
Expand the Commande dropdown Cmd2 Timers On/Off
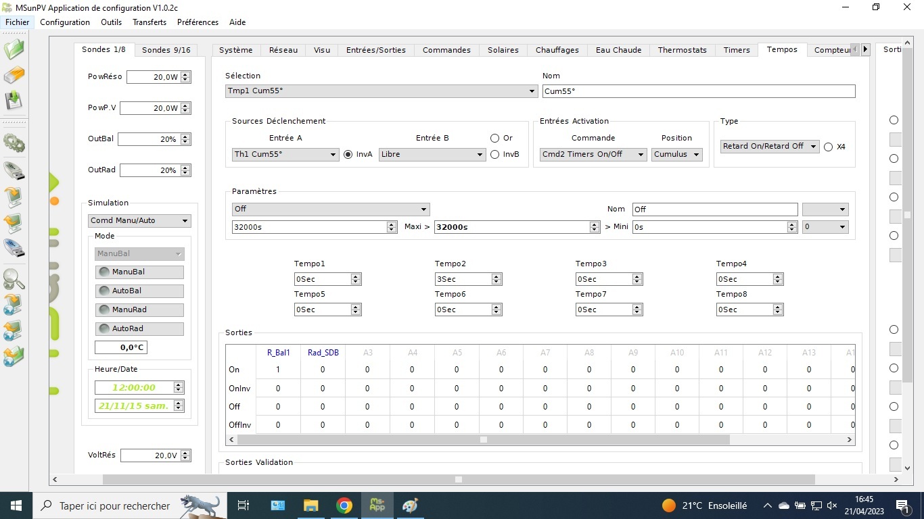(x=593, y=154)
